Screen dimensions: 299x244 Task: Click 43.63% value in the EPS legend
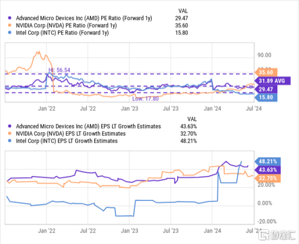pyautogui.click(x=188, y=126)
